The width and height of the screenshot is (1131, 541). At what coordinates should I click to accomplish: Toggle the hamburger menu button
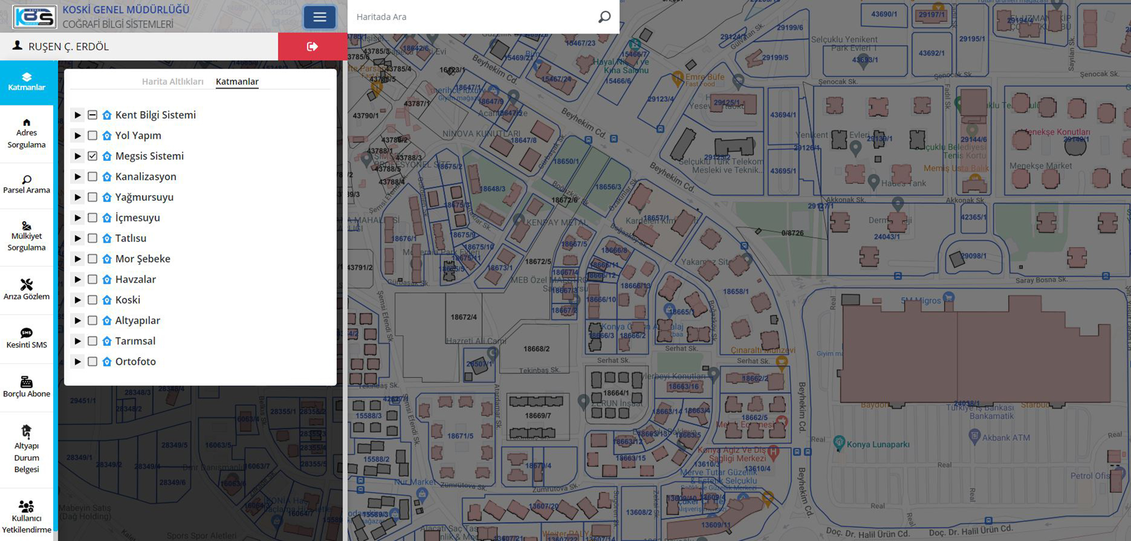pos(319,17)
